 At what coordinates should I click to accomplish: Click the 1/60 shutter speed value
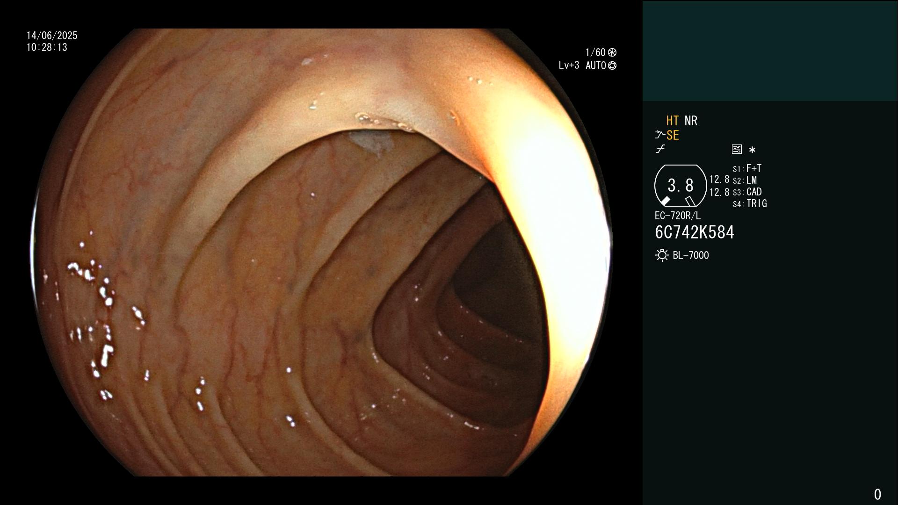[595, 52]
